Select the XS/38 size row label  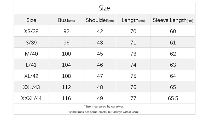pyautogui.click(x=31, y=31)
